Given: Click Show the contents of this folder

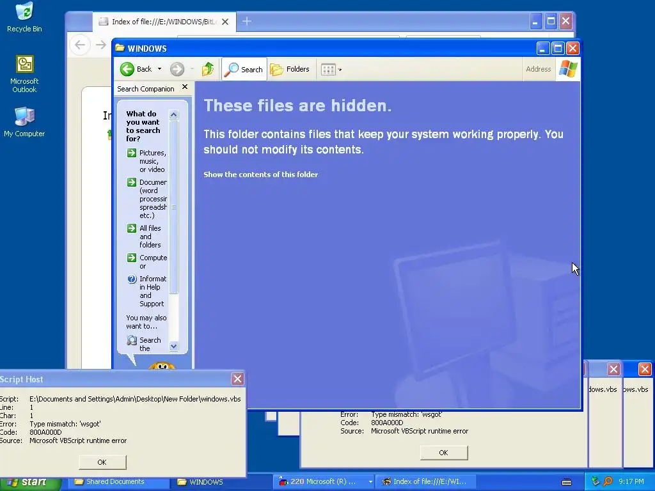Looking at the screenshot, I should (x=261, y=175).
